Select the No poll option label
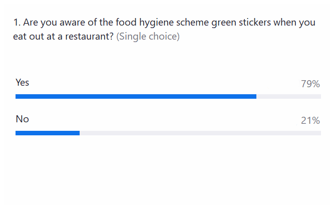The image size is (334, 209). click(x=22, y=119)
